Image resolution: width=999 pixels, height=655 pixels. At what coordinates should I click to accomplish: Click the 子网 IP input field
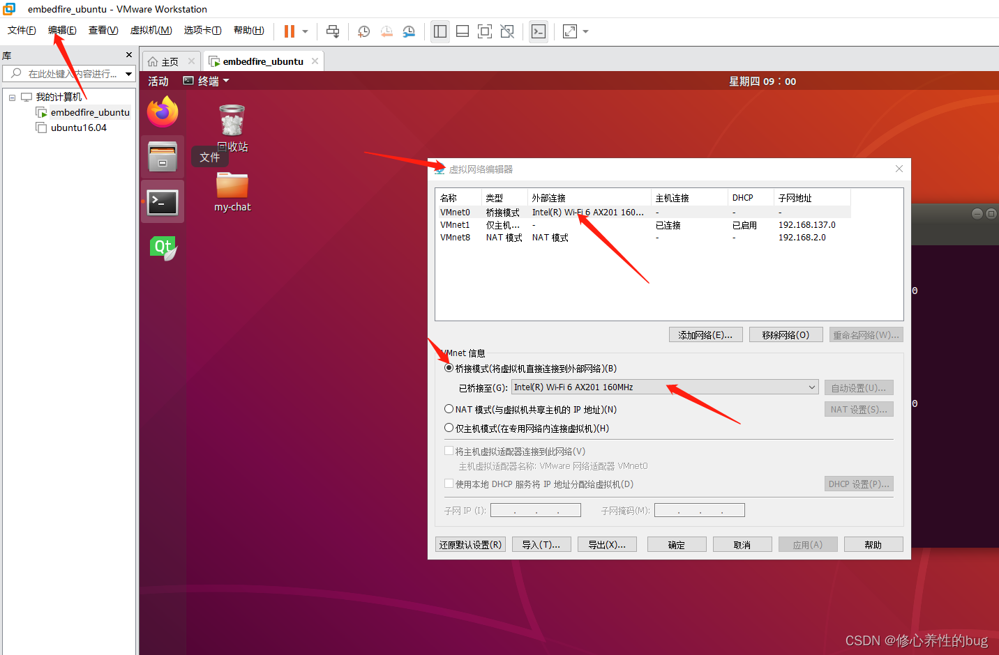(536, 510)
